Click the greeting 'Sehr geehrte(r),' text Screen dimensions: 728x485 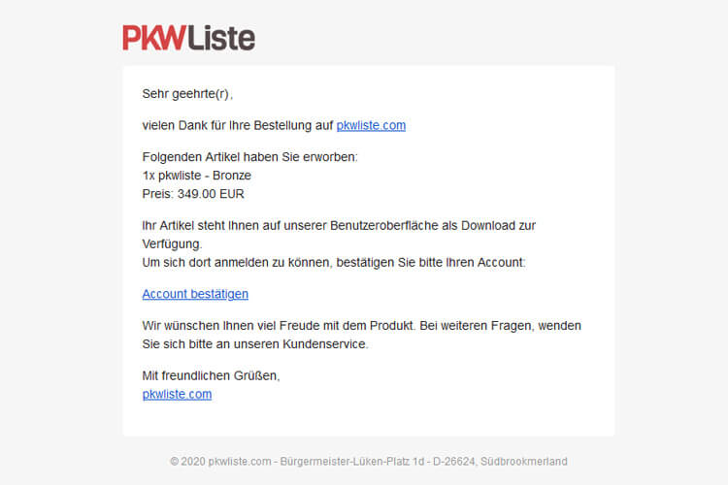187,94
